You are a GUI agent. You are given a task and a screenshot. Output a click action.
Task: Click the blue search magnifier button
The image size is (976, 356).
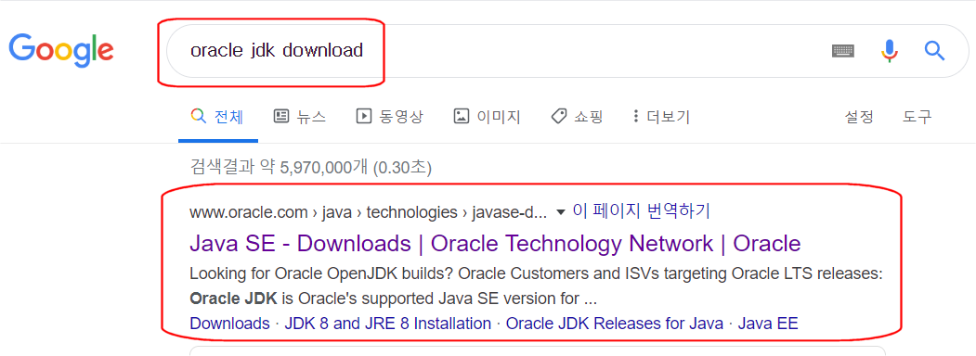pyautogui.click(x=935, y=50)
